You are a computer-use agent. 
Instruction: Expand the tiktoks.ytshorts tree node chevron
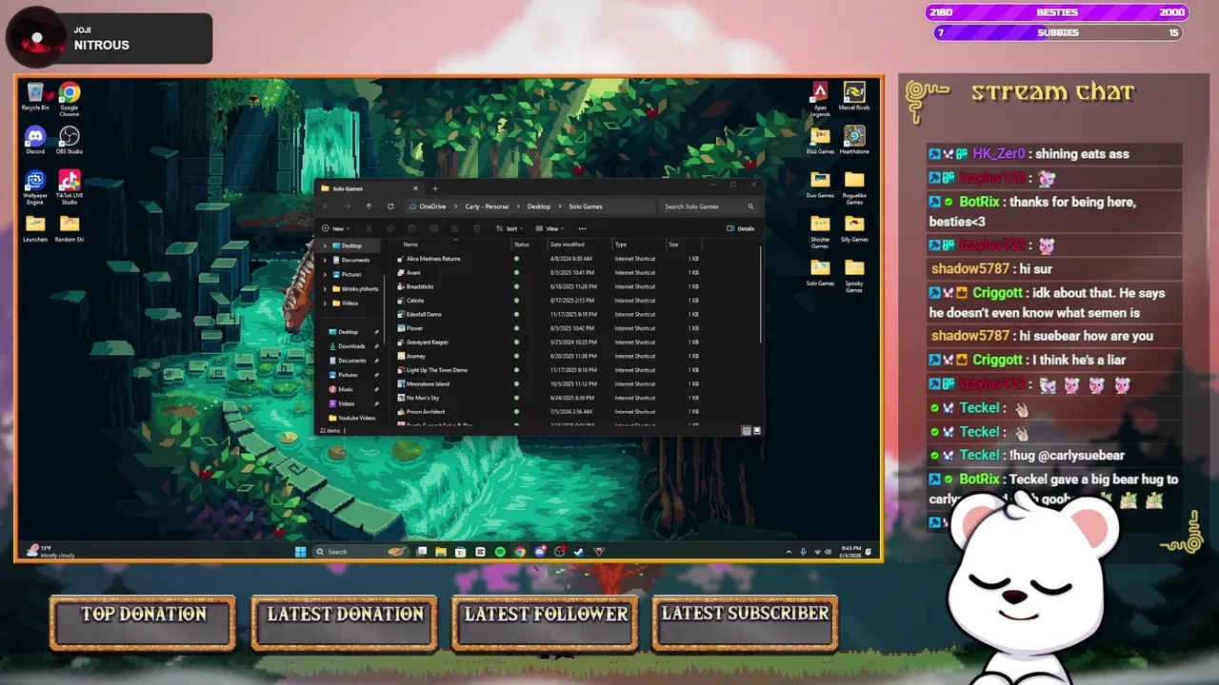coord(325,288)
